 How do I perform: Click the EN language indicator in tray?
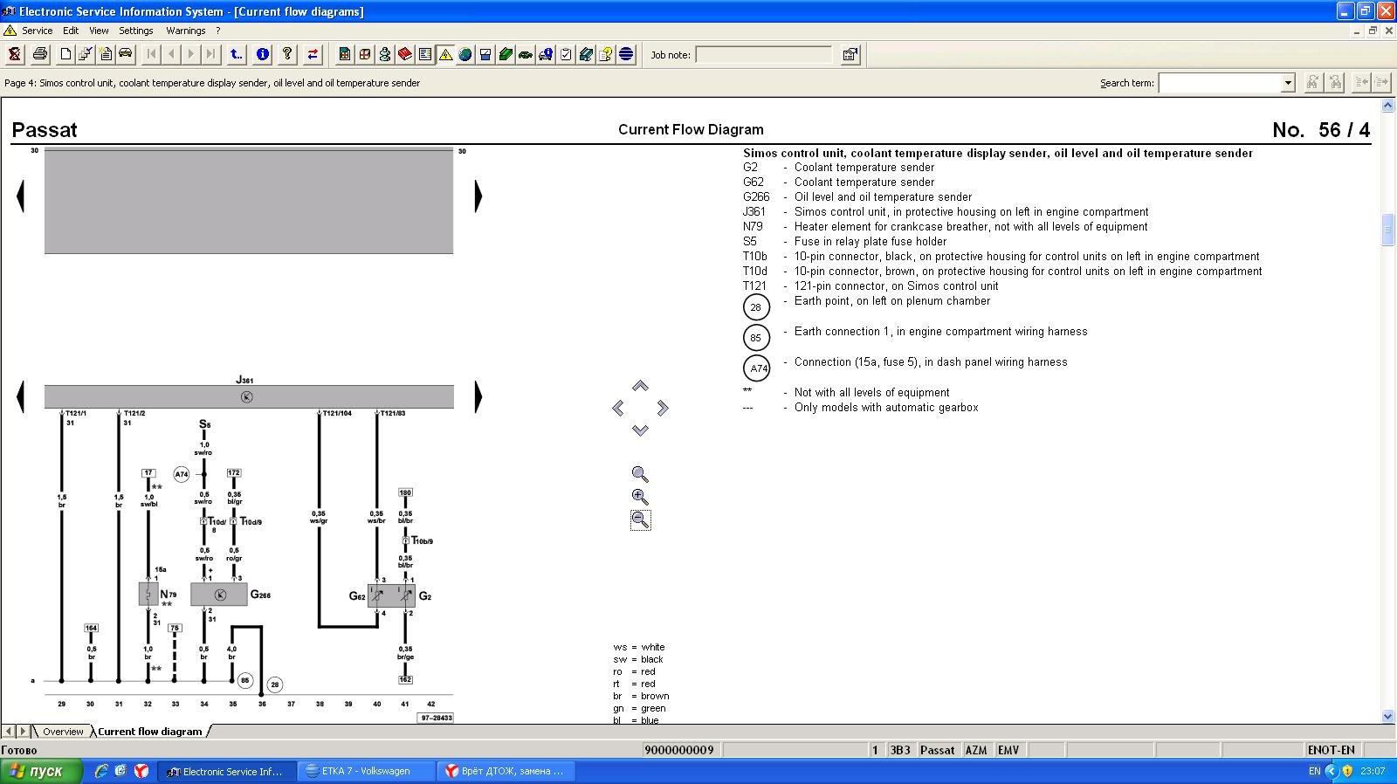click(1314, 771)
